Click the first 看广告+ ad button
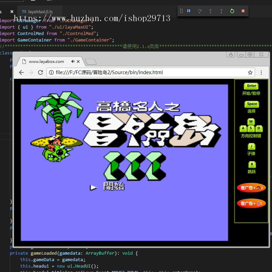 (251, 187)
